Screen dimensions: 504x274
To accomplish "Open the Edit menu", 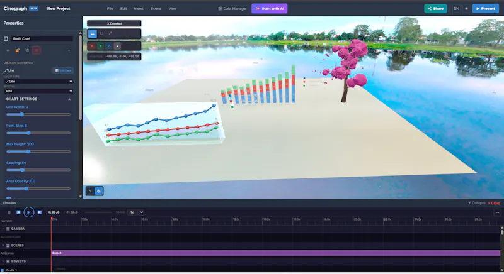I will 123,9.
